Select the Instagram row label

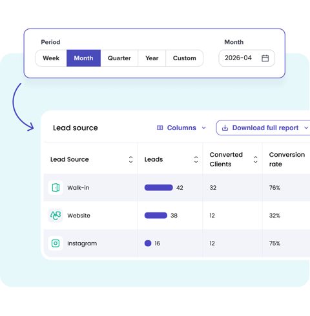coord(82,243)
